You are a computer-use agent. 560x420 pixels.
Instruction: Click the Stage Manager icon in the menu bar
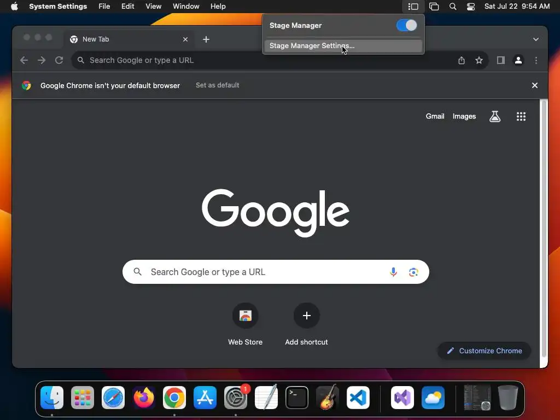(x=413, y=7)
